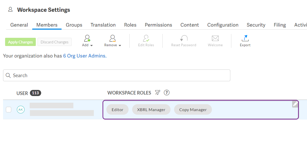This screenshot has width=307, height=141.
Task: Click the Remove user icon
Action: [112, 38]
